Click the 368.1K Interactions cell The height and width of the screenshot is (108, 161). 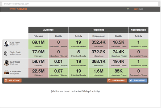click(x=98, y=63)
